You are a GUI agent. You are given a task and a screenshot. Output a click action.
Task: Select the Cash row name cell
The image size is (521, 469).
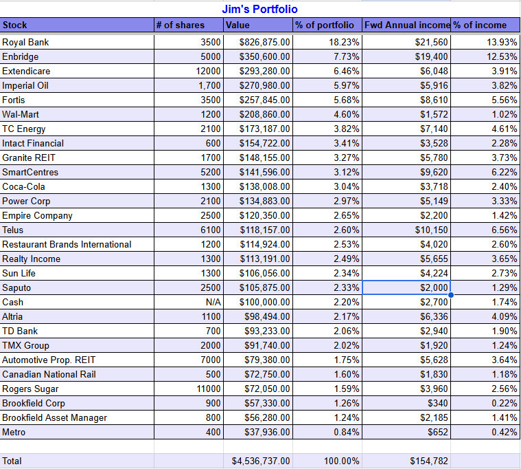(77, 303)
